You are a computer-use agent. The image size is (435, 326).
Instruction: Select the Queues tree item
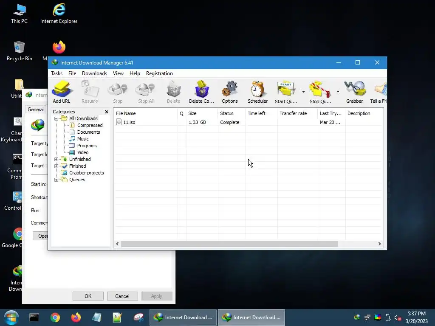[x=77, y=180]
